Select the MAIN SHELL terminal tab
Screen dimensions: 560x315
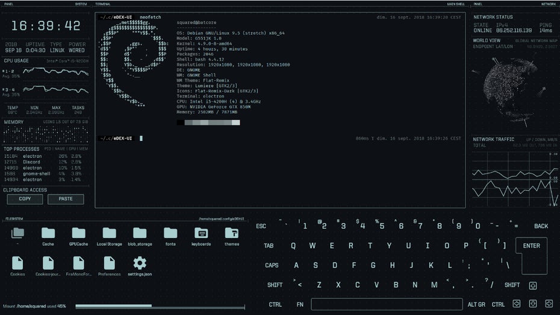(455, 4)
